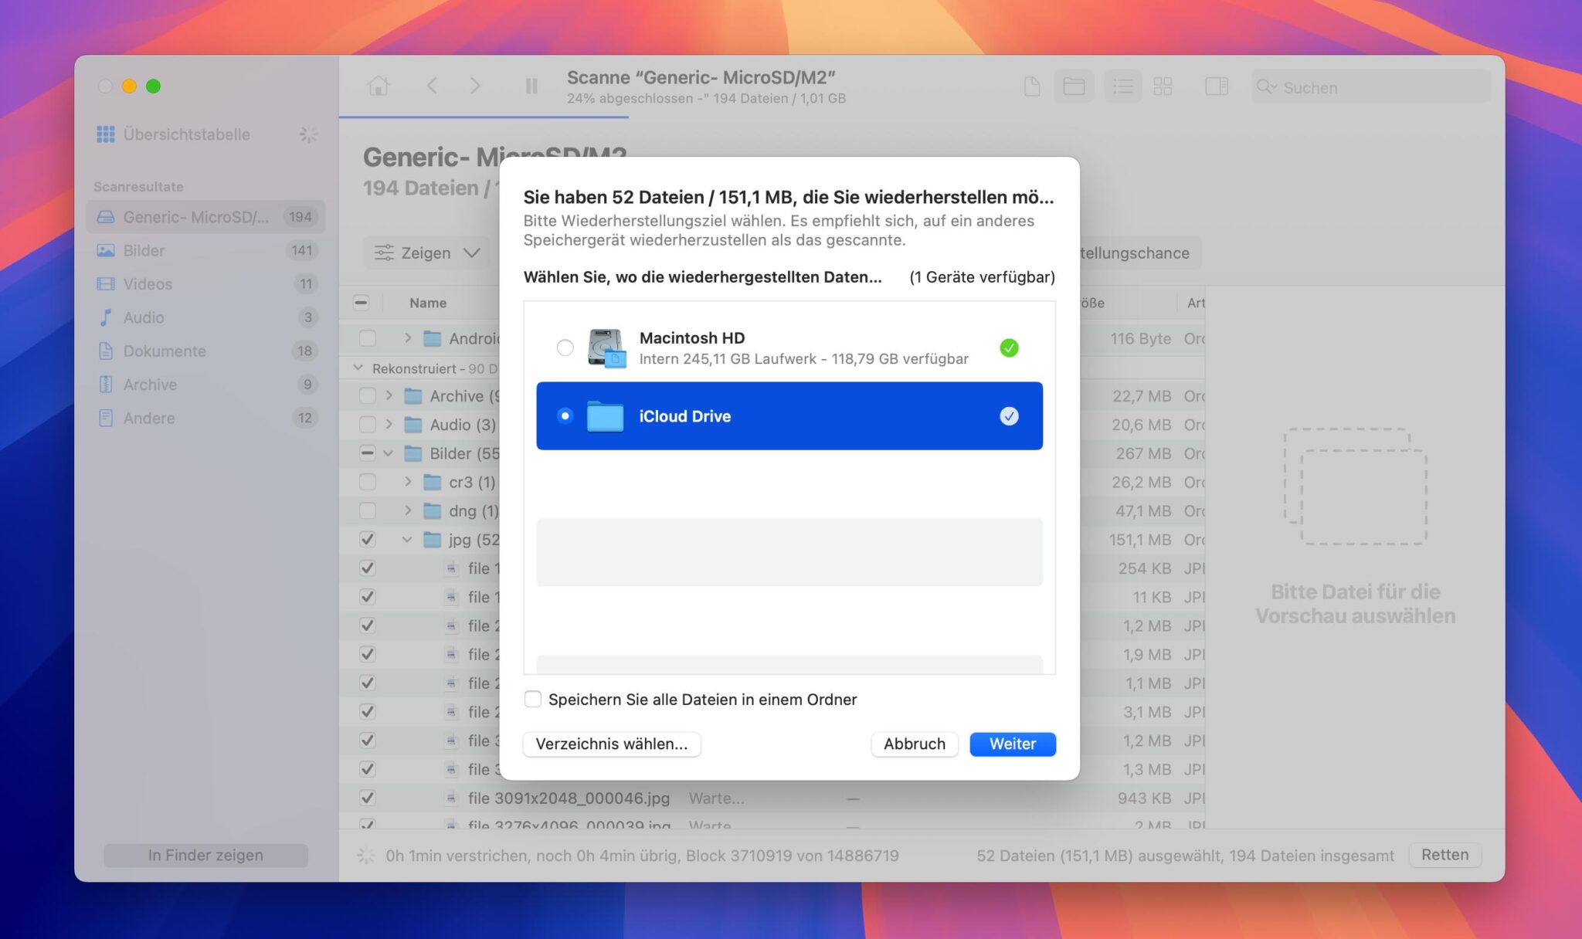Click Retten button in status bar
This screenshot has width=1582, height=939.
pos(1445,855)
